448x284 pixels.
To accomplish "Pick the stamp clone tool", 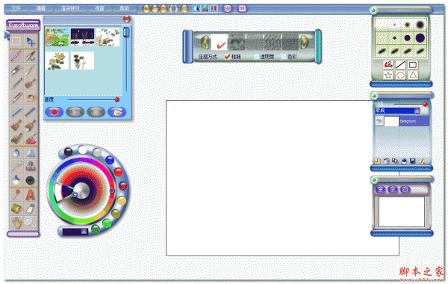I will click(x=31, y=166).
